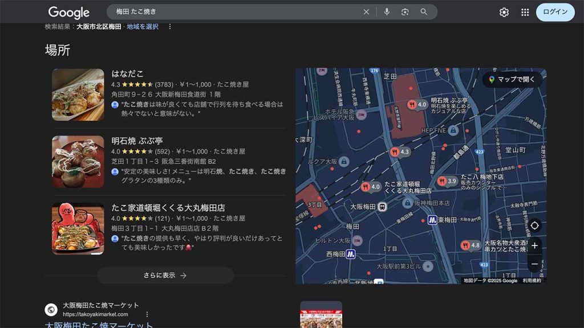Open the three-dot menu beside takoyakimarket.com
This screenshot has height=328, width=584.
147,314
